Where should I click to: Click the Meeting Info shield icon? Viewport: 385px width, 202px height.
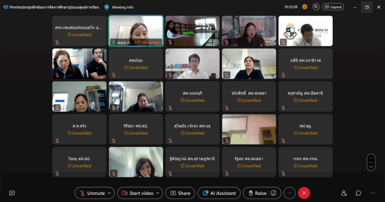[107, 7]
